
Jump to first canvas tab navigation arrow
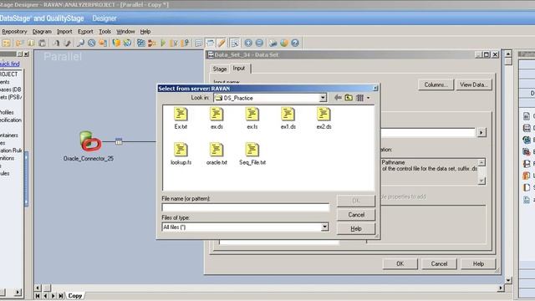pyautogui.click(x=38, y=296)
